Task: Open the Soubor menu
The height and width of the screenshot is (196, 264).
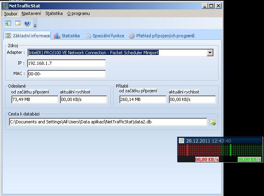Action: [11, 13]
